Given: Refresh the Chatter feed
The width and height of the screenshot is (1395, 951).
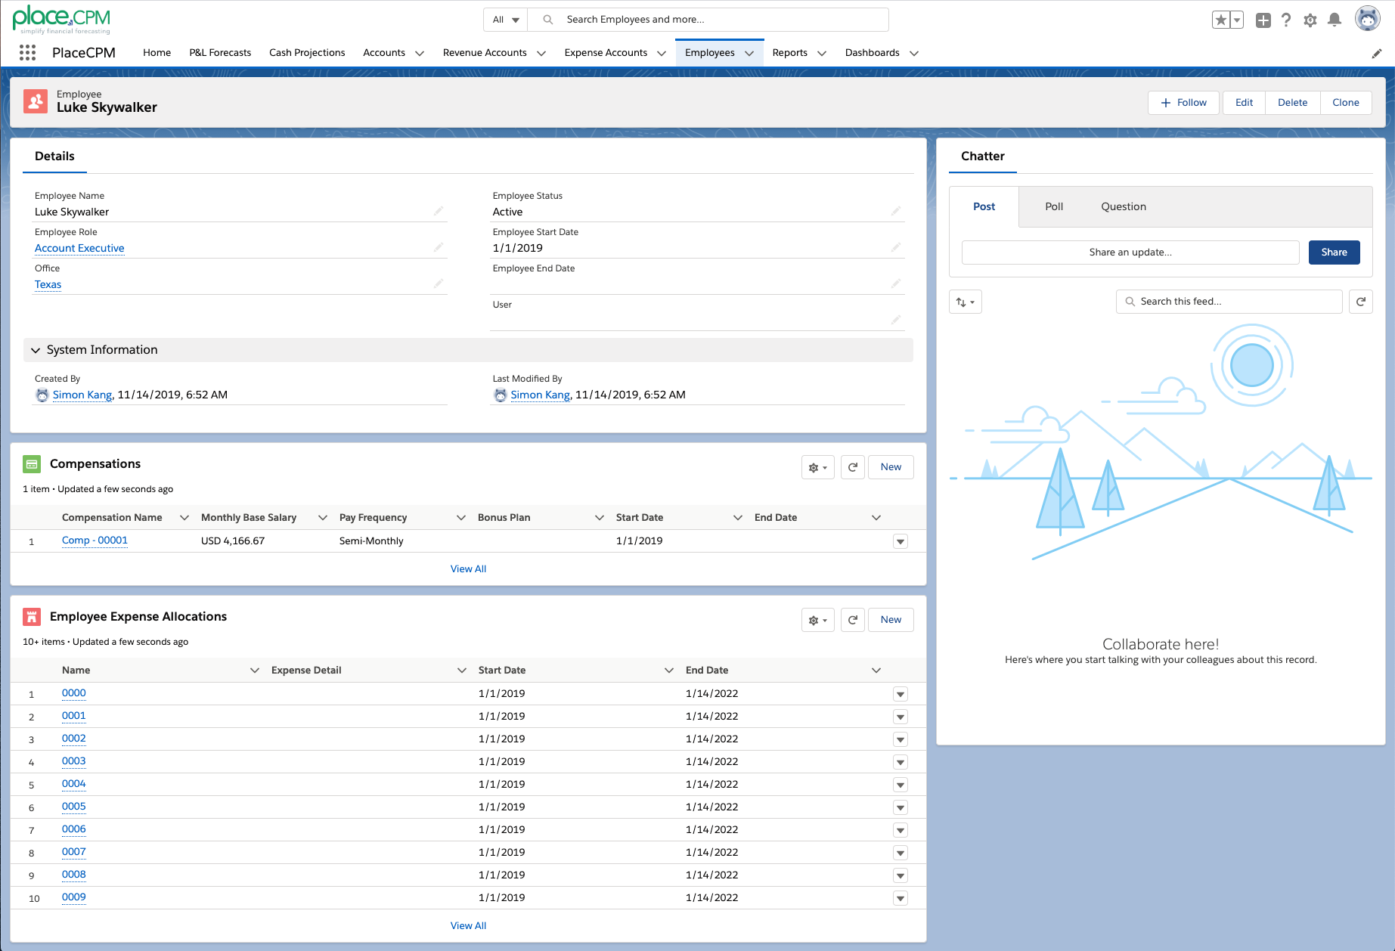Looking at the screenshot, I should pos(1361,302).
